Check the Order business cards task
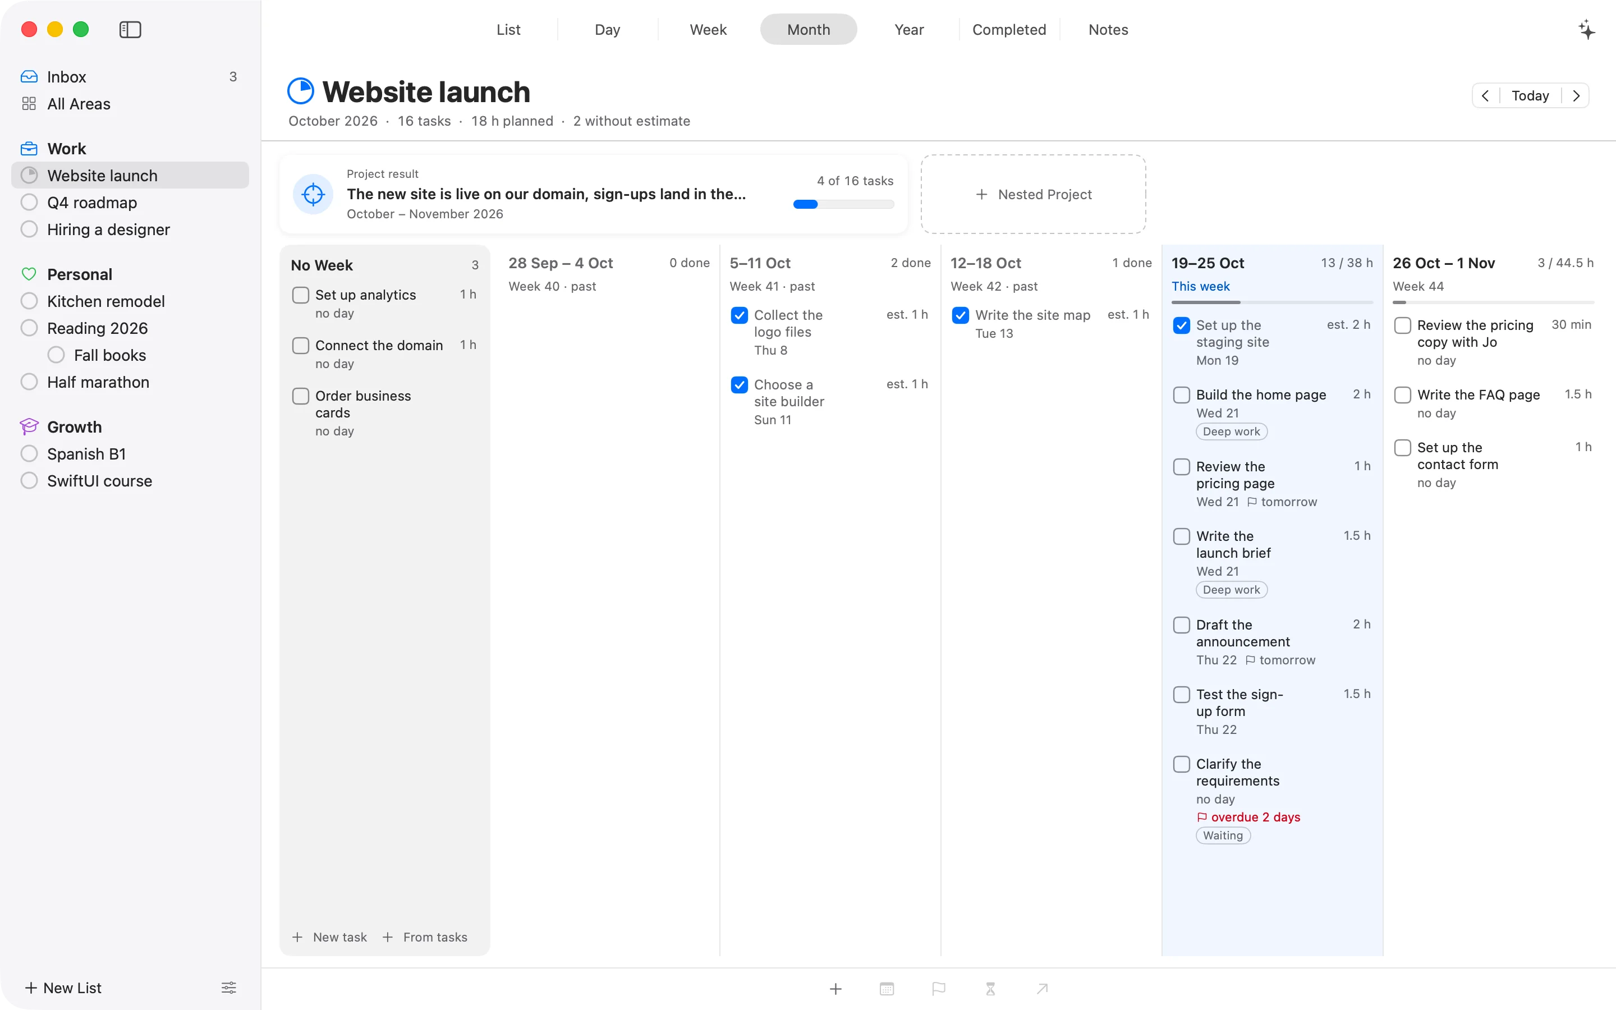Screen dimensions: 1616x1010 pyautogui.click(x=301, y=396)
